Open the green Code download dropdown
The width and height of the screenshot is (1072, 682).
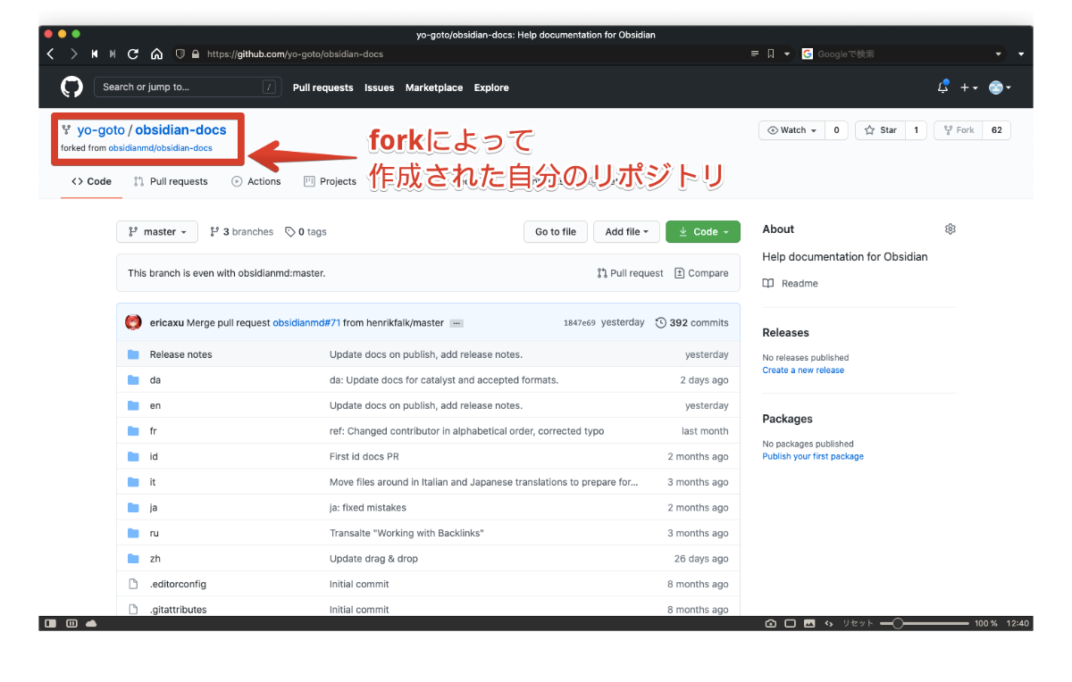point(703,232)
